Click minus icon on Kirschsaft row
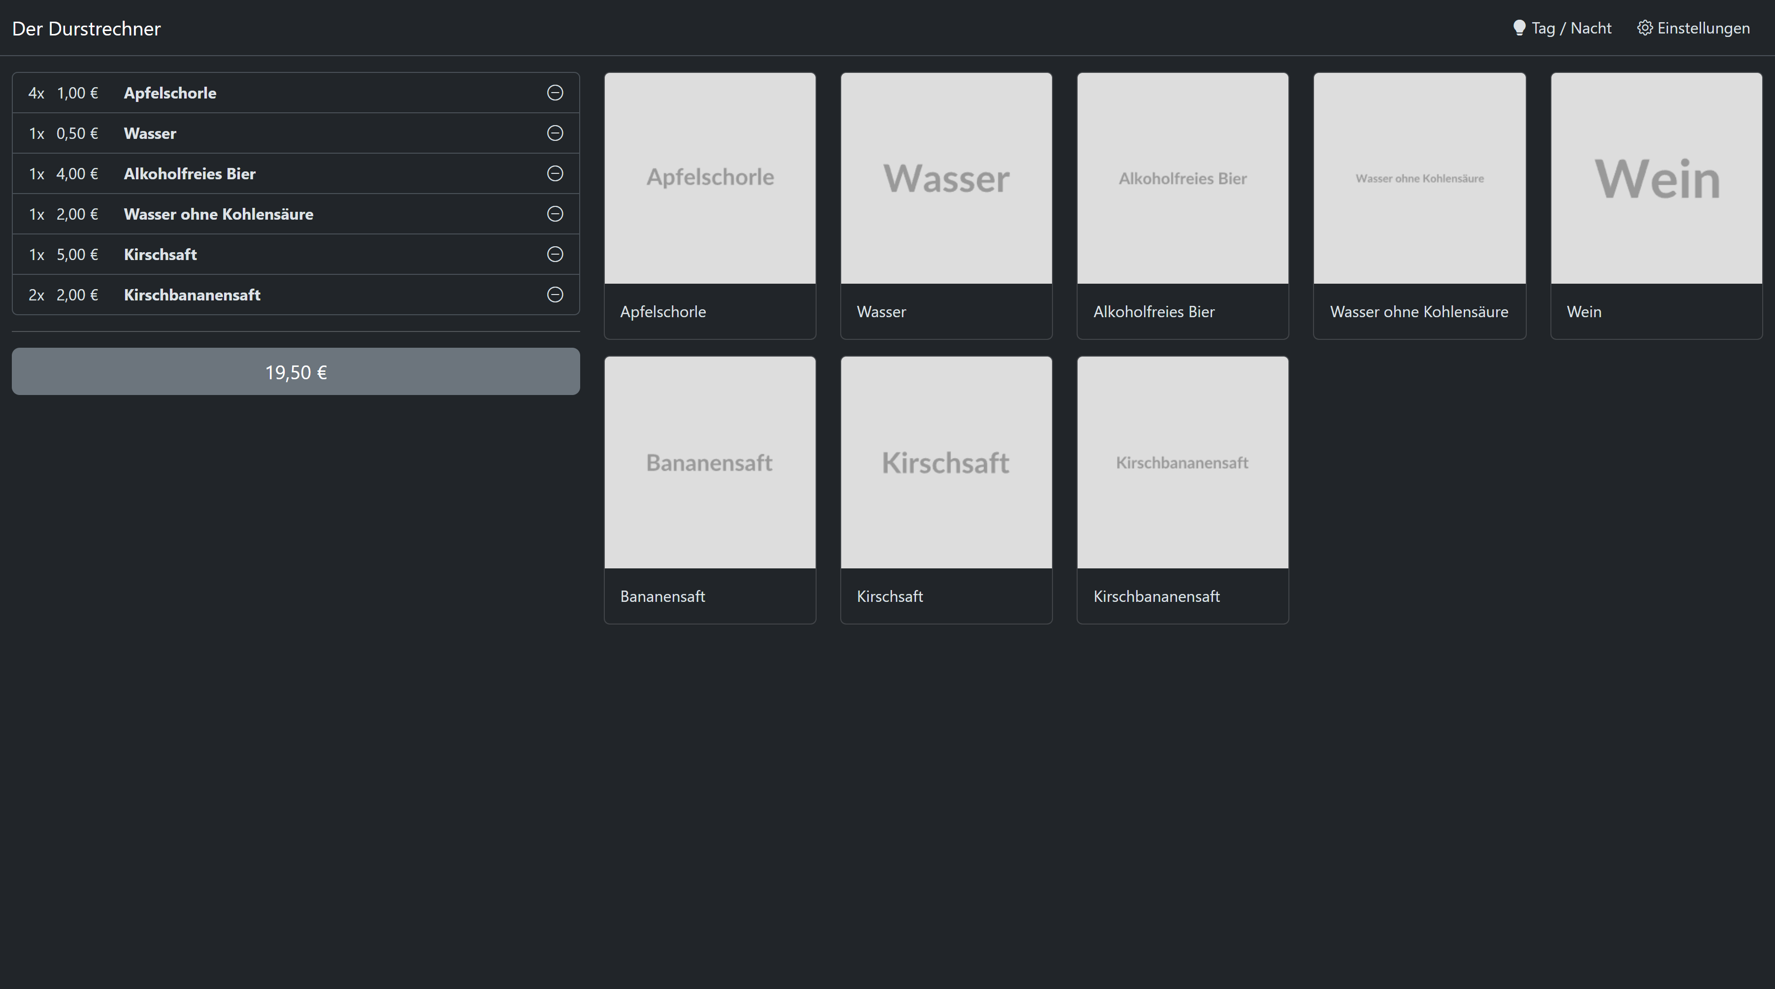The width and height of the screenshot is (1775, 989). tap(555, 254)
